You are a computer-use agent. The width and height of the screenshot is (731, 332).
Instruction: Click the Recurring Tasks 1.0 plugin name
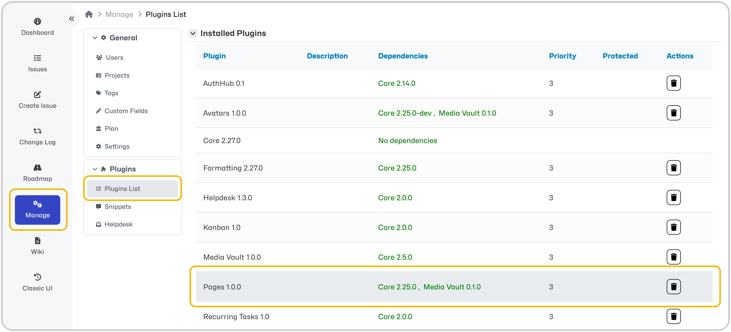tap(236, 317)
